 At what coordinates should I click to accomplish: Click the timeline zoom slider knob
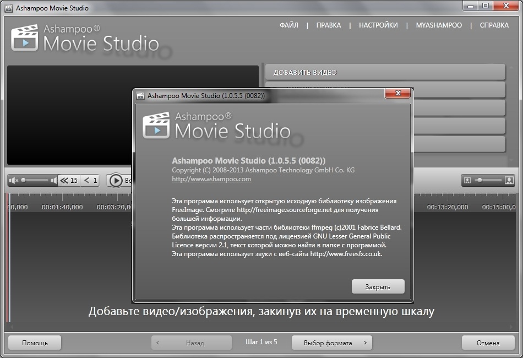click(x=480, y=181)
